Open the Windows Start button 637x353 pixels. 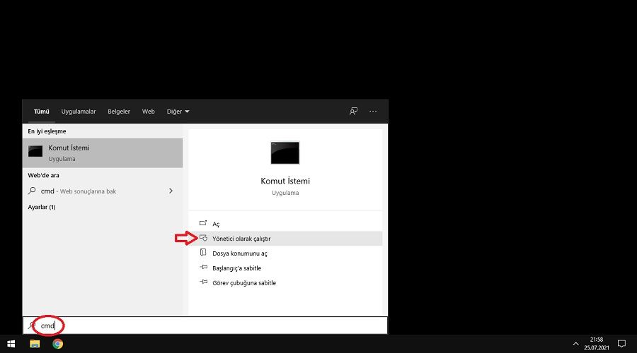click(x=11, y=344)
